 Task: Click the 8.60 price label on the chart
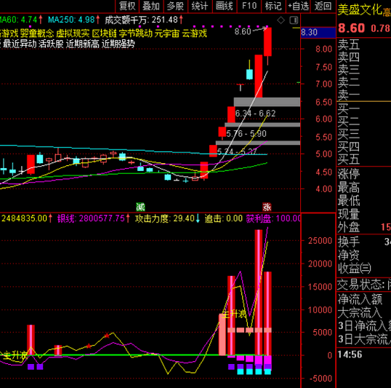(243, 31)
